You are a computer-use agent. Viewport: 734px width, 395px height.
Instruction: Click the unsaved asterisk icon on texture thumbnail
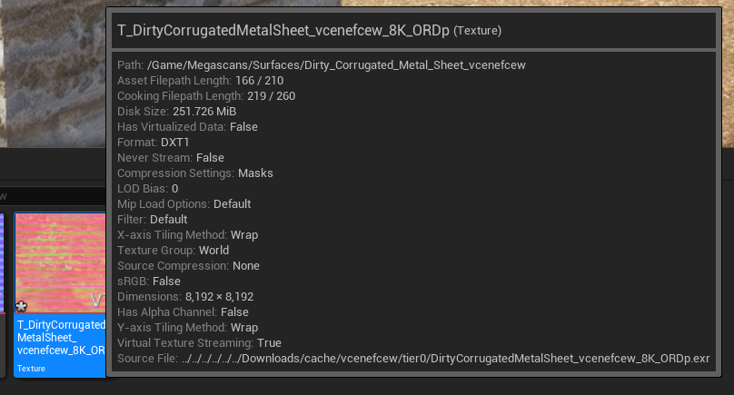pos(21,307)
